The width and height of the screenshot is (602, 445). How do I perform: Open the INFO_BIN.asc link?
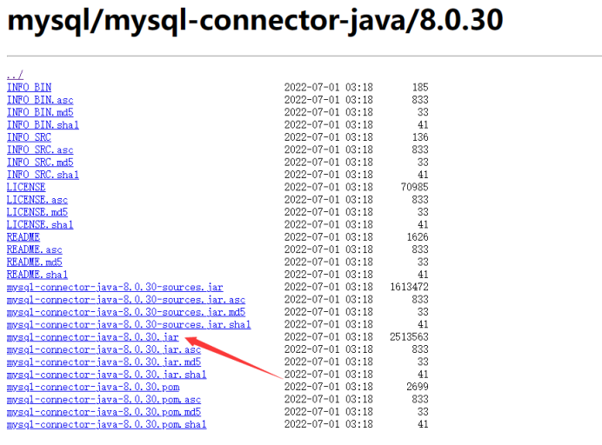pos(40,100)
